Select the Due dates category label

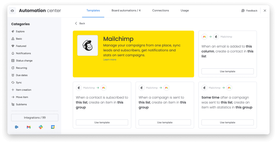[x=22, y=75]
